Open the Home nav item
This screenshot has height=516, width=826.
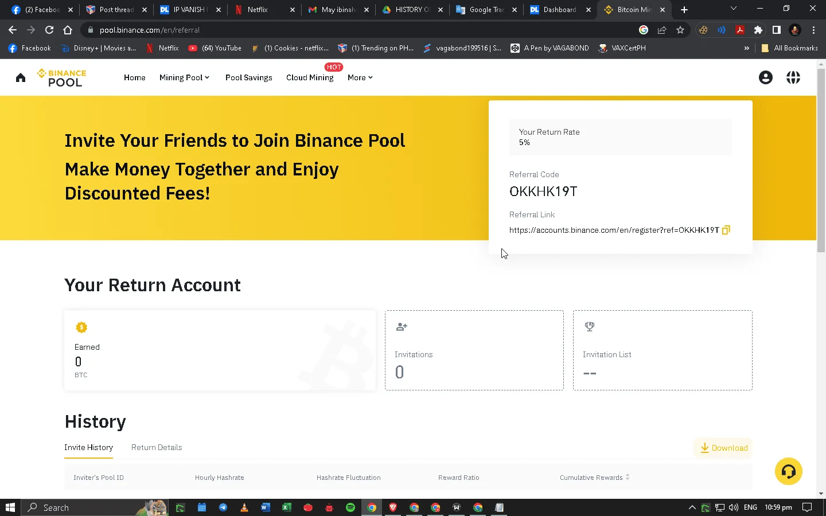tap(135, 77)
